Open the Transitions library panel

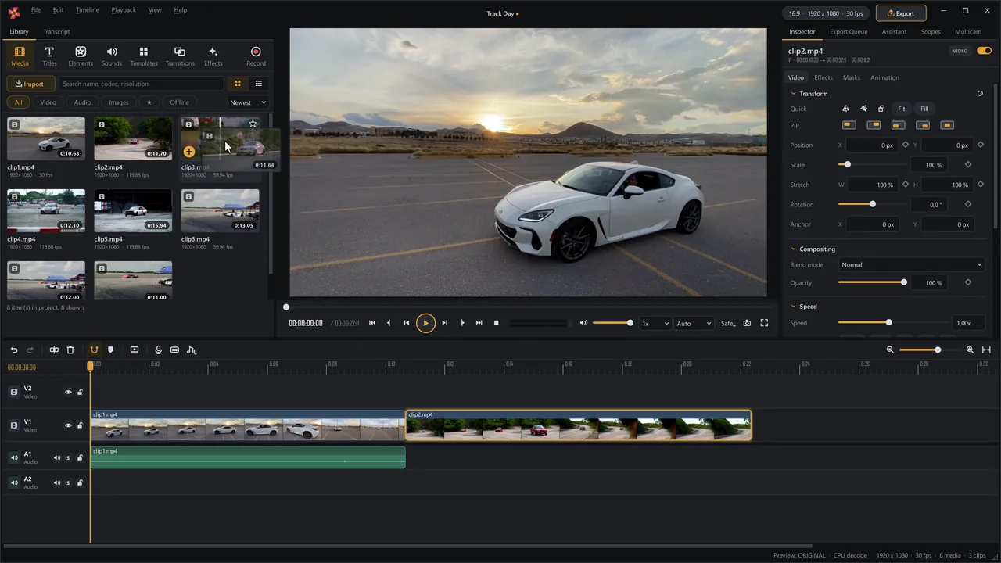[x=180, y=56]
